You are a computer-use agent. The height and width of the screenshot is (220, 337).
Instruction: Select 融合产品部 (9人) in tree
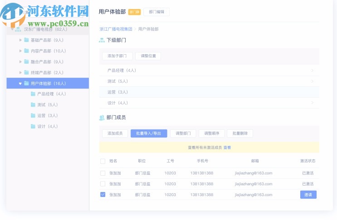pyautogui.click(x=47, y=62)
